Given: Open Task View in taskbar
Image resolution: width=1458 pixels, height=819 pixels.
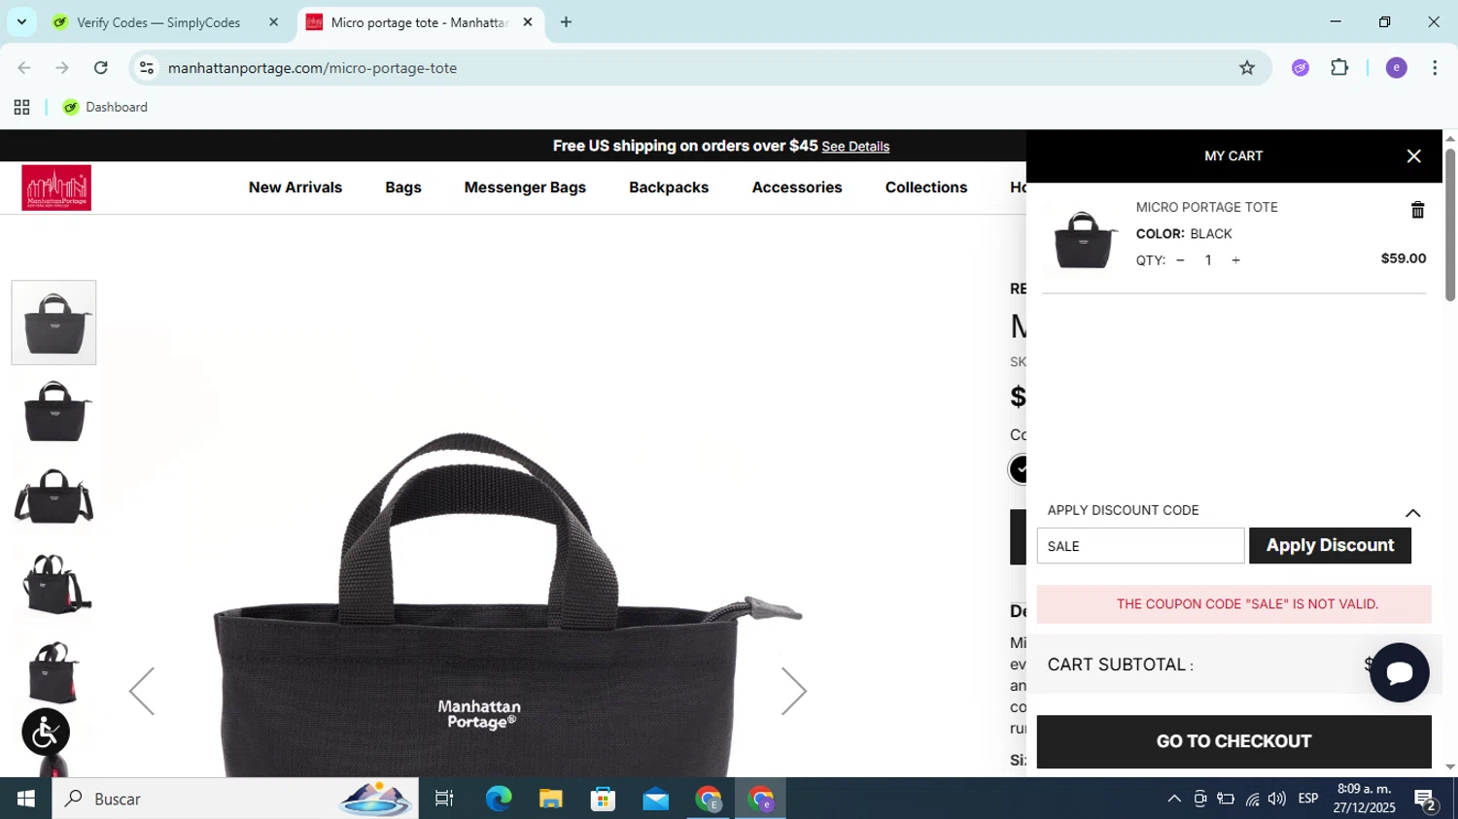Looking at the screenshot, I should [444, 799].
